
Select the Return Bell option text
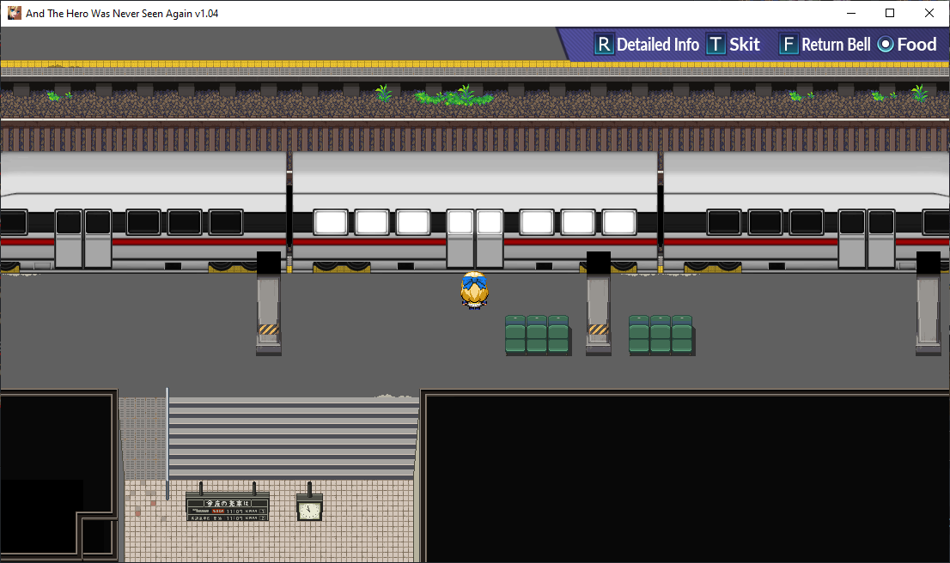[836, 45]
